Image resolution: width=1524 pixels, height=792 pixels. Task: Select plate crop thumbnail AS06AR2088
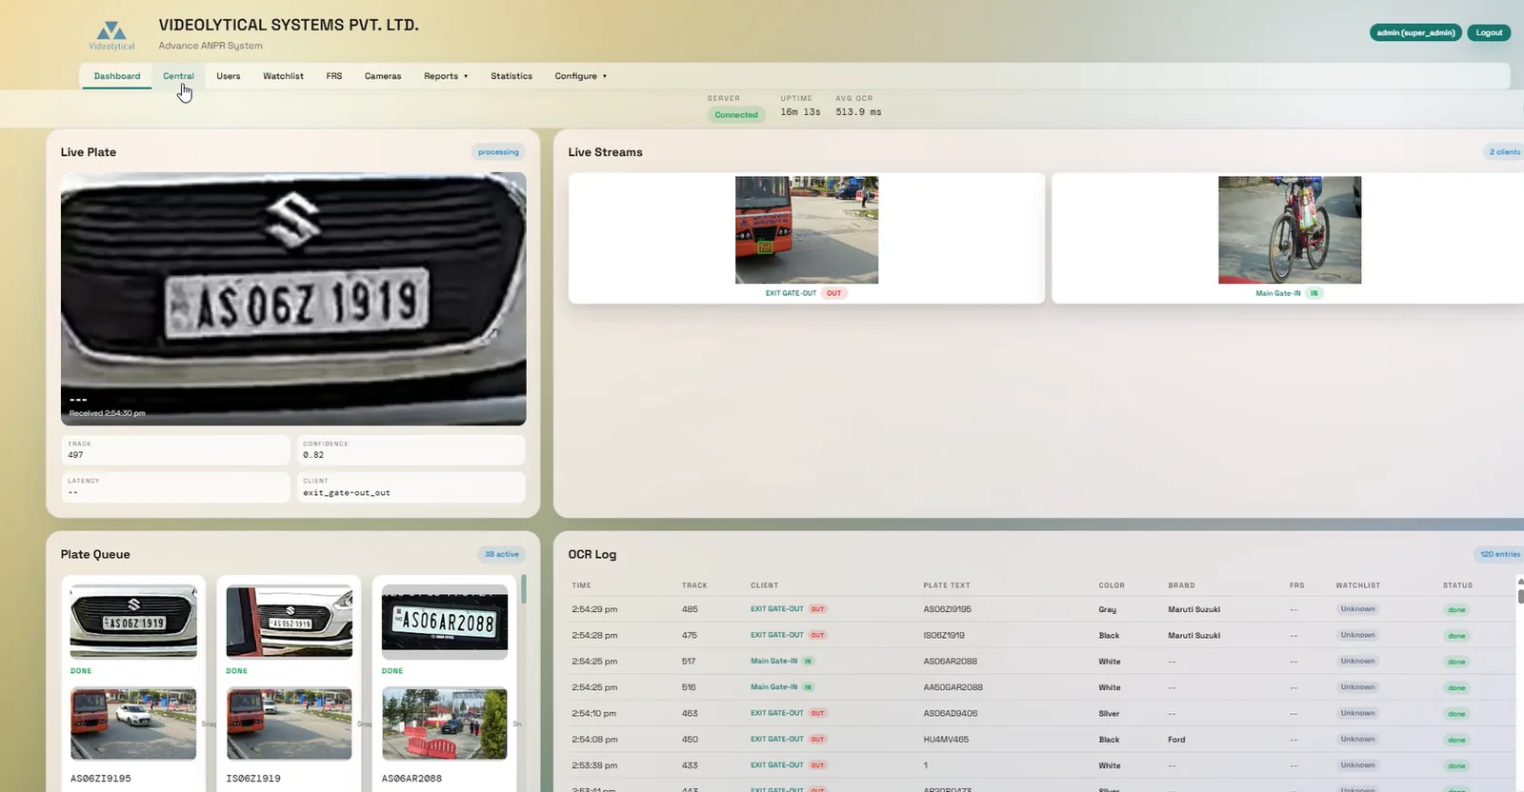click(445, 622)
